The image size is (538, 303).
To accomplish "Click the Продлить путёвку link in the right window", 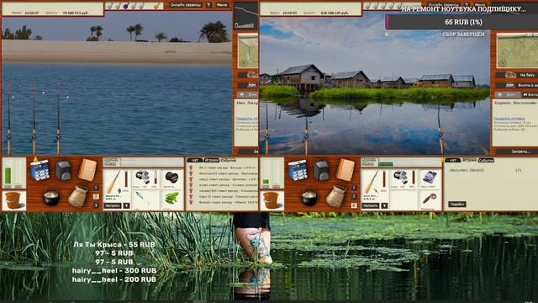I will coord(509,118).
